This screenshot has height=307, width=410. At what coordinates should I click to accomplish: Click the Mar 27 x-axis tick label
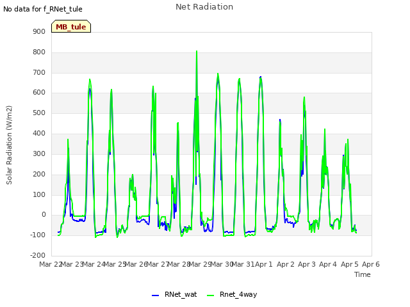pos(158,264)
